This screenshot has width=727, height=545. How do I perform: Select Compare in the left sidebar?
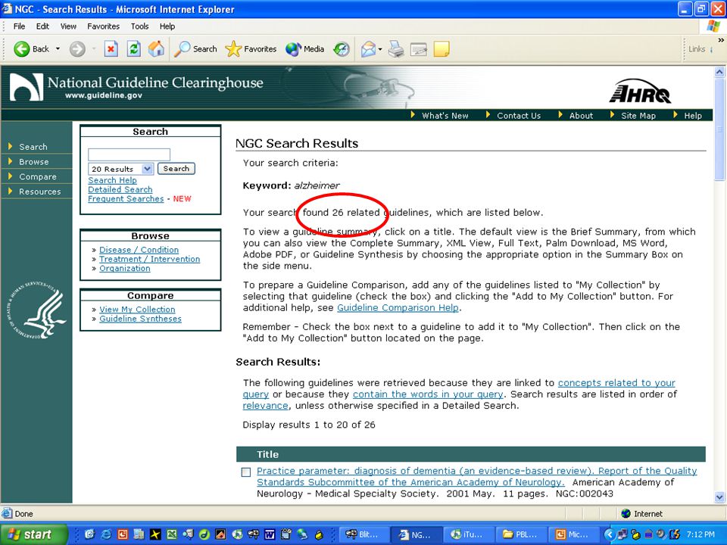[38, 176]
